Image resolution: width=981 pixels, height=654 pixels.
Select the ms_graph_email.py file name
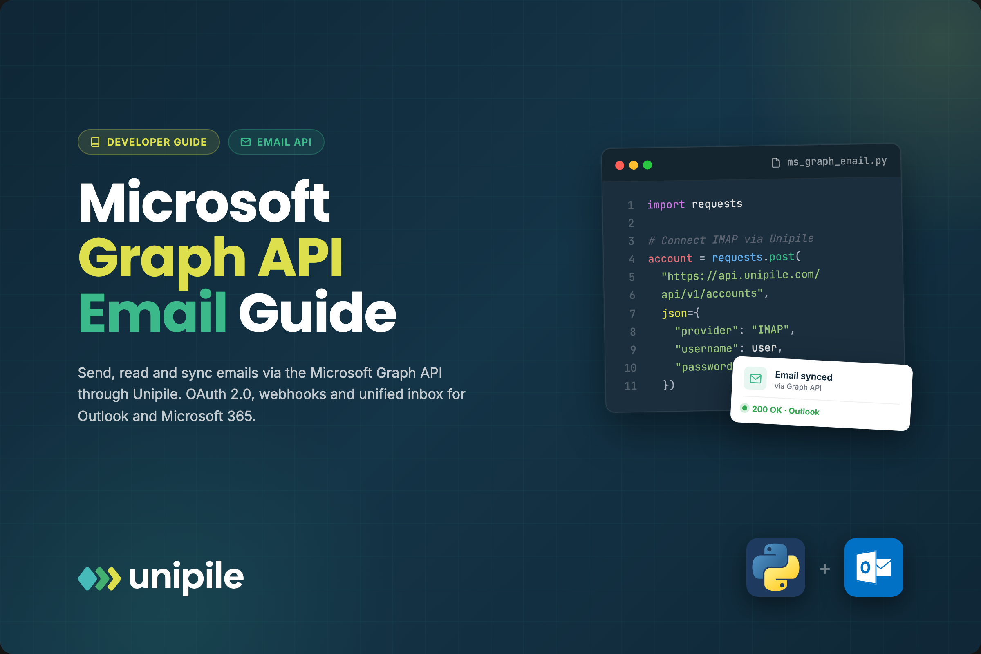tap(837, 161)
